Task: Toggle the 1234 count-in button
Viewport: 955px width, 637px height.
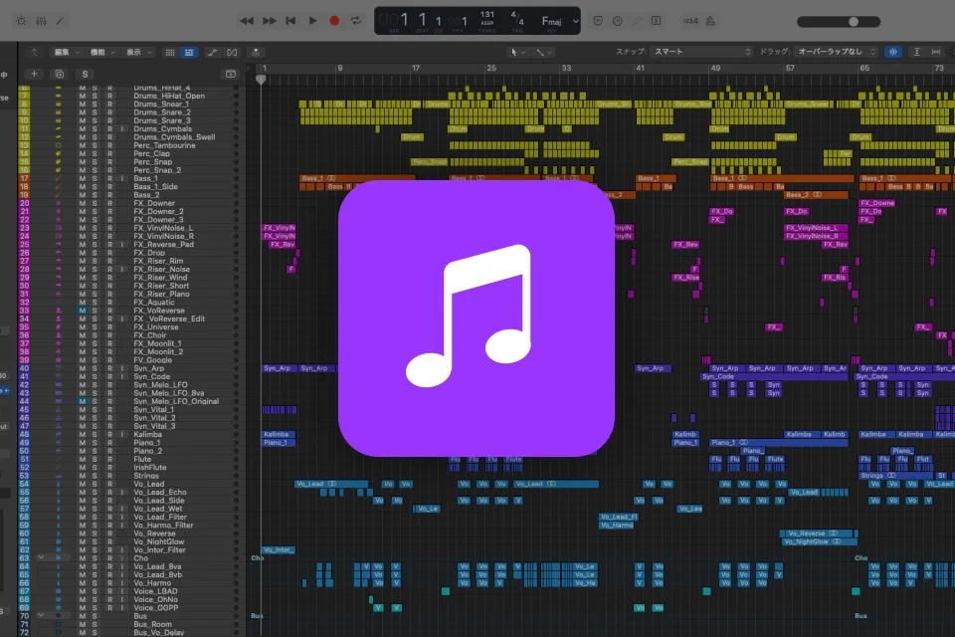Action: point(690,21)
